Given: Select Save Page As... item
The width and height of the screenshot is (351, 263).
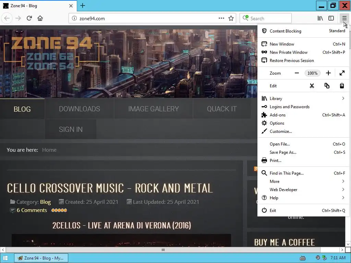Looking at the screenshot, I should click(x=303, y=152).
